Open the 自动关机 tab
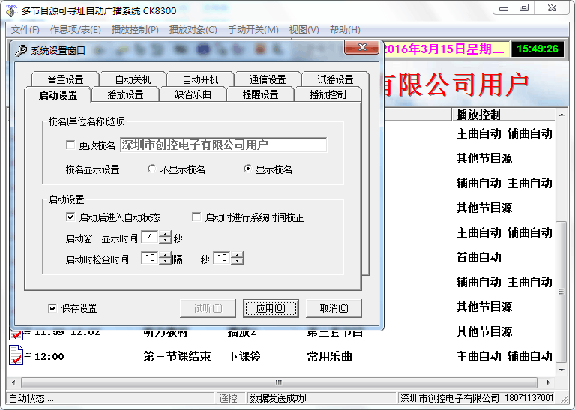The image size is (575, 410). (133, 79)
